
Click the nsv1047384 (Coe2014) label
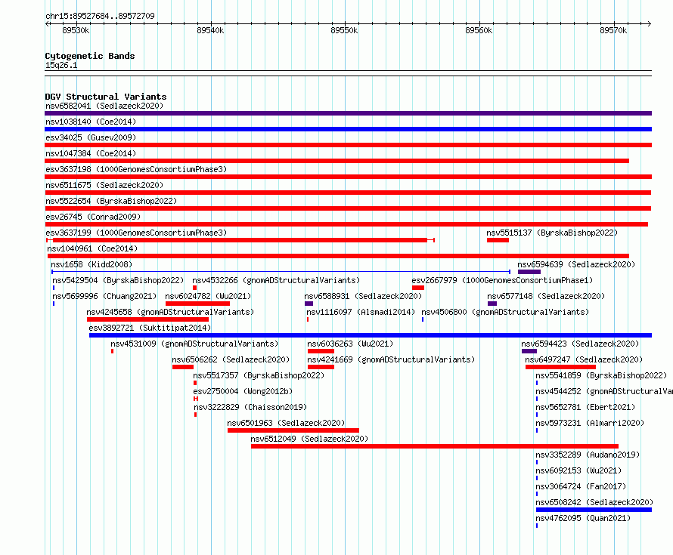click(91, 153)
